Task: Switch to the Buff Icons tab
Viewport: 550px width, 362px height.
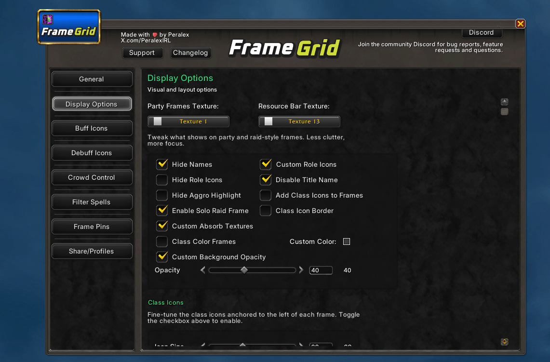Action: (x=92, y=128)
